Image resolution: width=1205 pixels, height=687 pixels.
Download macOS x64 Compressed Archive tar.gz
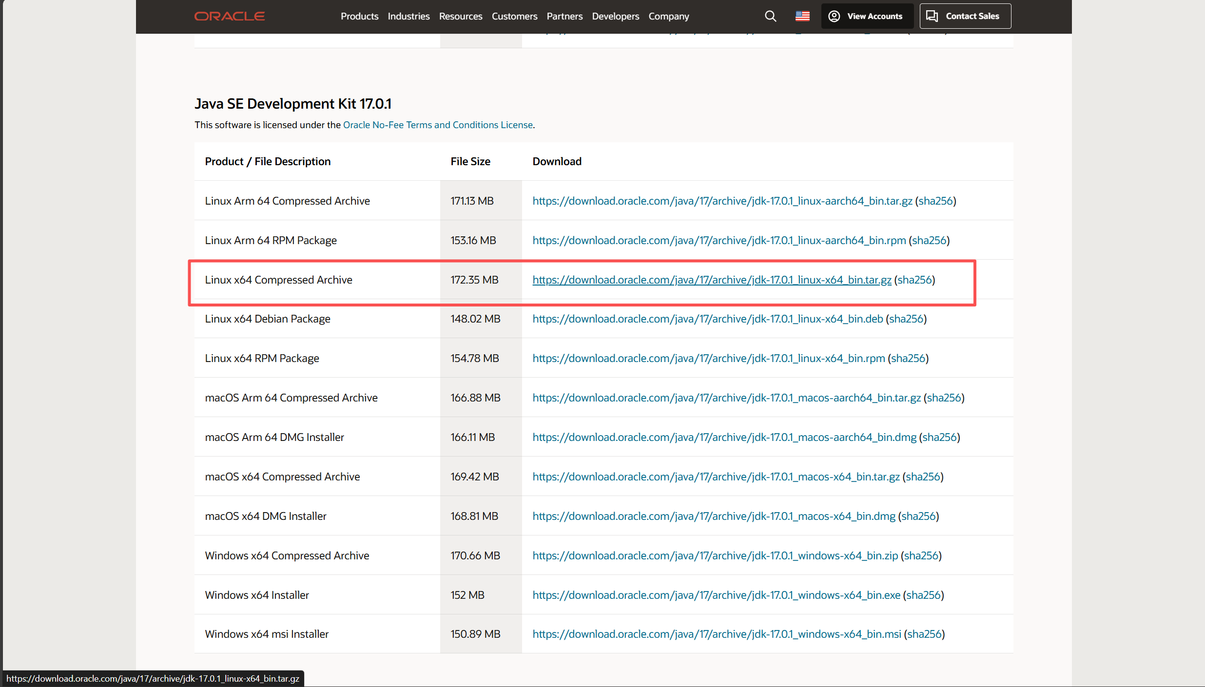click(716, 477)
